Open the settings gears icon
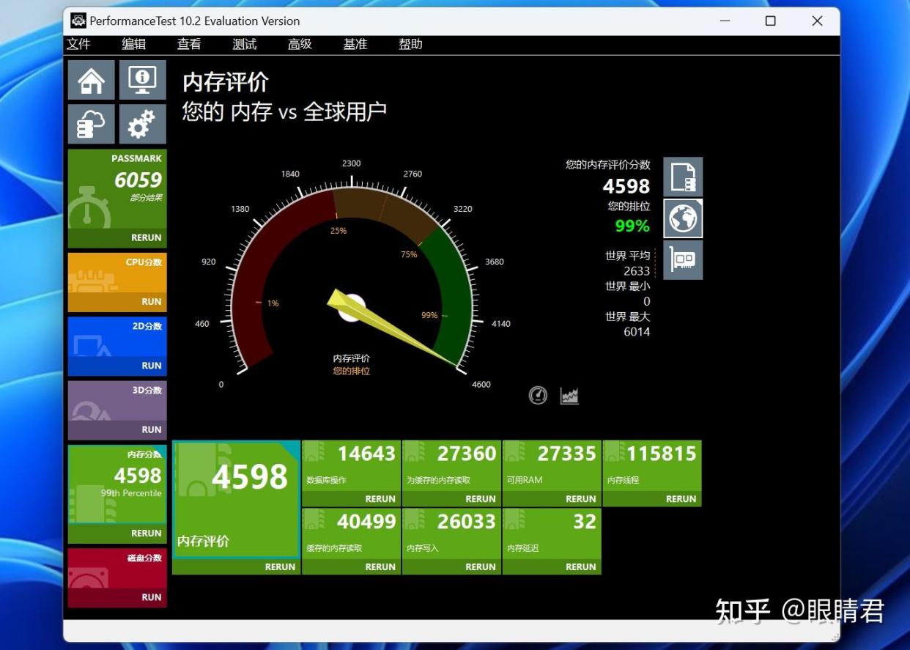The width and height of the screenshot is (910, 650). click(142, 124)
